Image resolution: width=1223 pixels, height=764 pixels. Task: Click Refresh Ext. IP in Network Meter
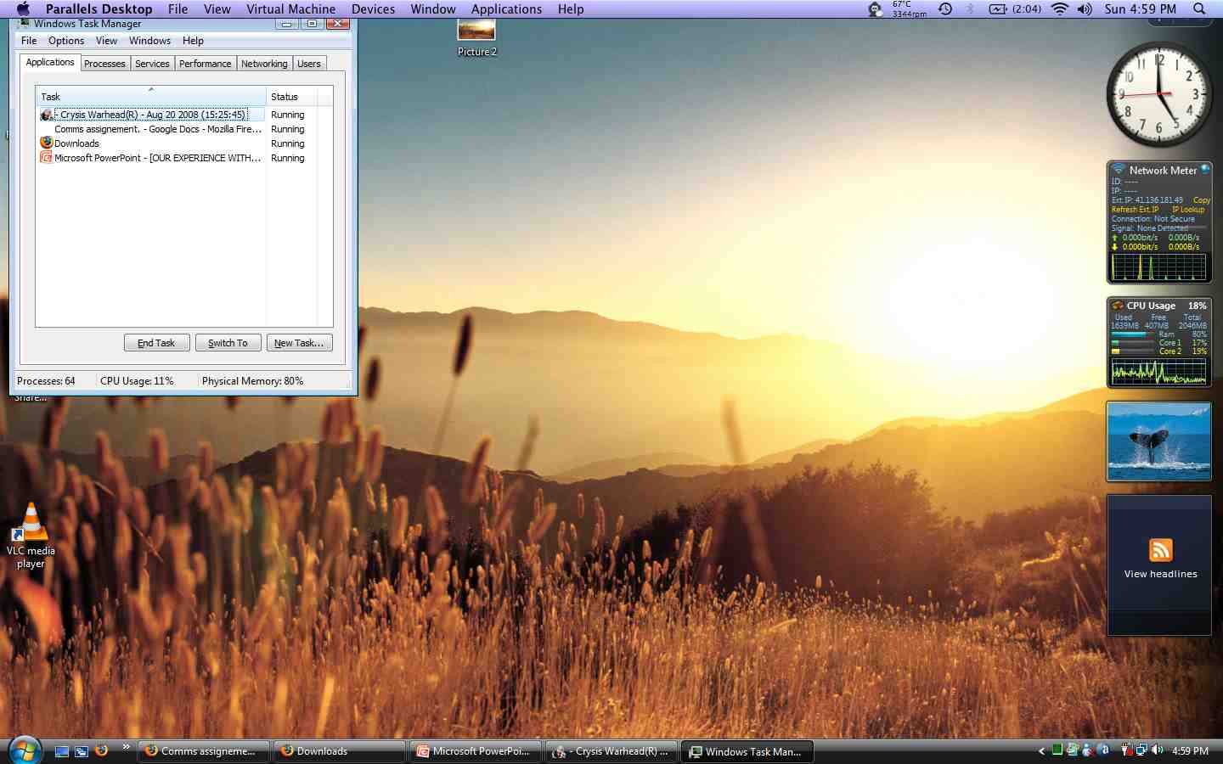(1135, 210)
